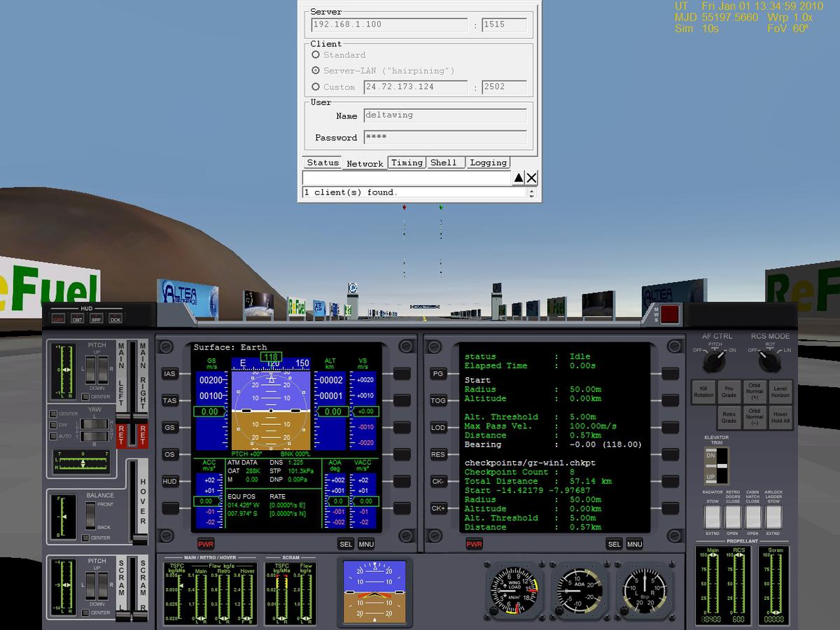
Task: Click the user Name field
Action: pyautogui.click(x=444, y=115)
